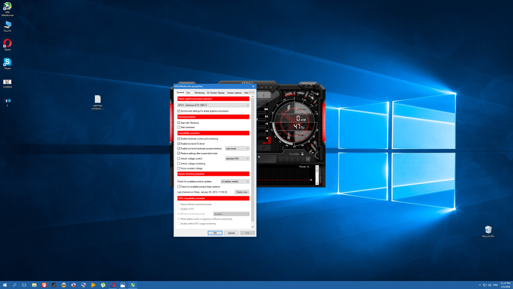Open the Skype desktop shortcut
The height and width of the screenshot is (289, 513).
(8, 62)
